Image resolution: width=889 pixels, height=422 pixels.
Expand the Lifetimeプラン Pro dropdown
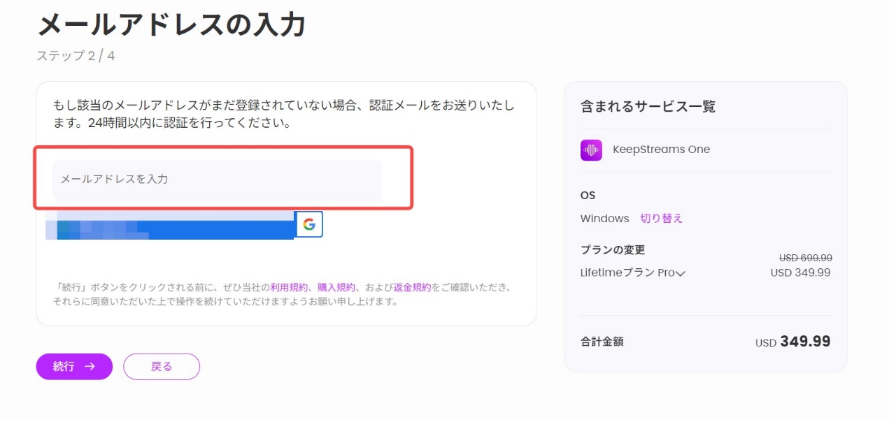point(633,272)
